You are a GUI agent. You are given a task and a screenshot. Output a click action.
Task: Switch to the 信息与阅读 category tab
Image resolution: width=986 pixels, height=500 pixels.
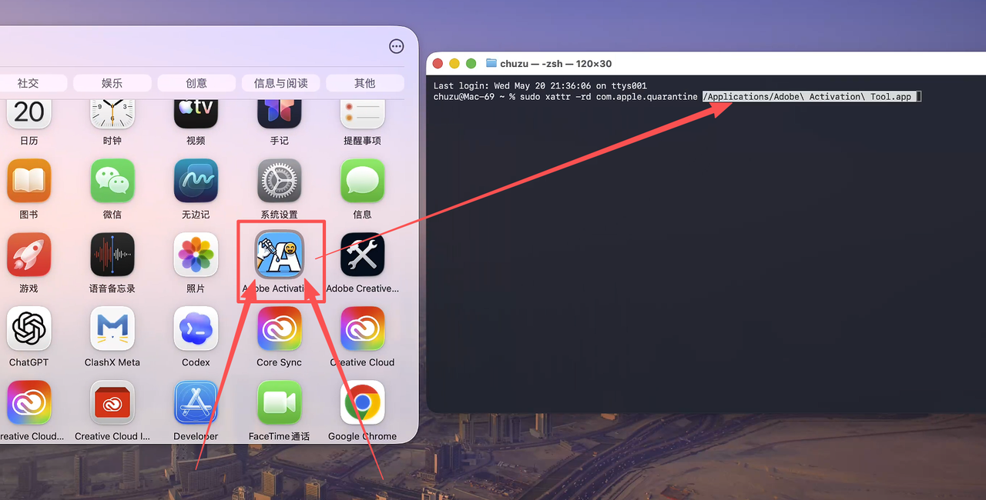280,83
